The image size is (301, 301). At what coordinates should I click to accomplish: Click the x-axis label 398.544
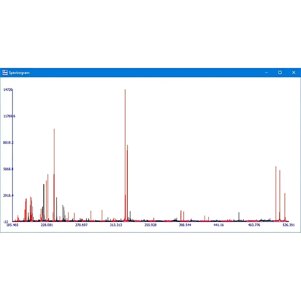[185, 225]
